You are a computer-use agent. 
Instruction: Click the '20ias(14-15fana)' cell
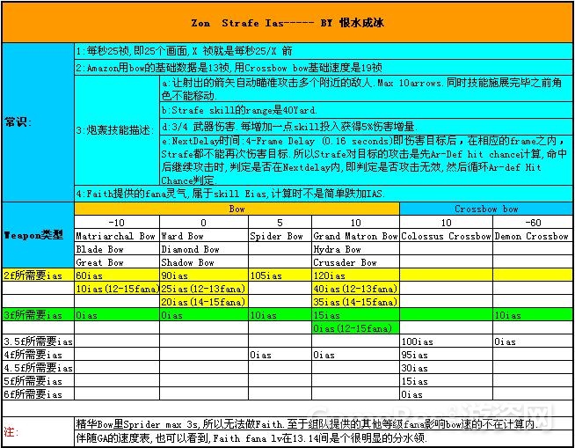point(203,302)
